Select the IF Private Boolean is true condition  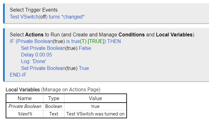65,41
